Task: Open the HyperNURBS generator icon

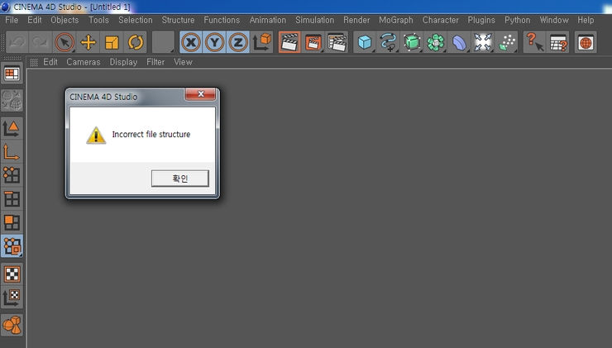Action: [x=412, y=42]
